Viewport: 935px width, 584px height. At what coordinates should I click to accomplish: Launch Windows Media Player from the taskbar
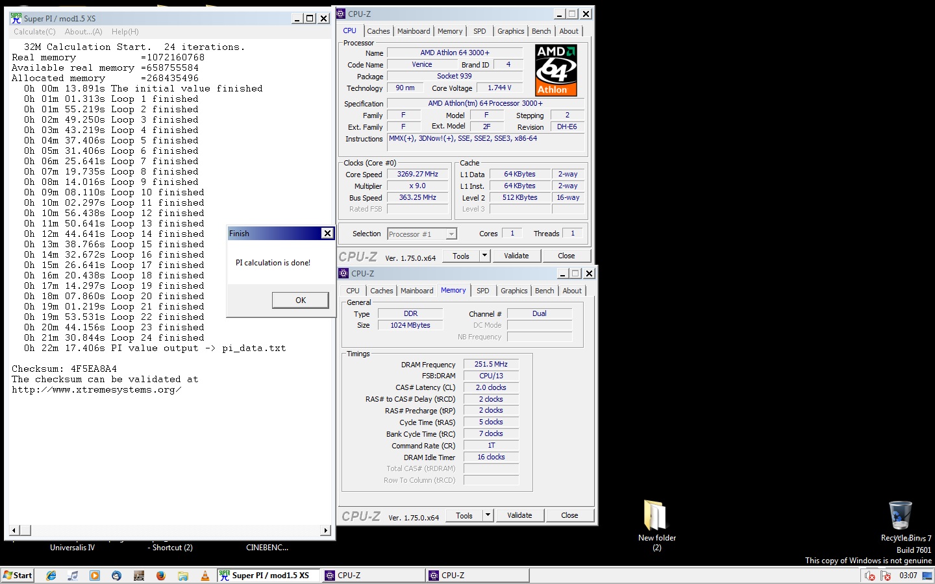(95, 575)
